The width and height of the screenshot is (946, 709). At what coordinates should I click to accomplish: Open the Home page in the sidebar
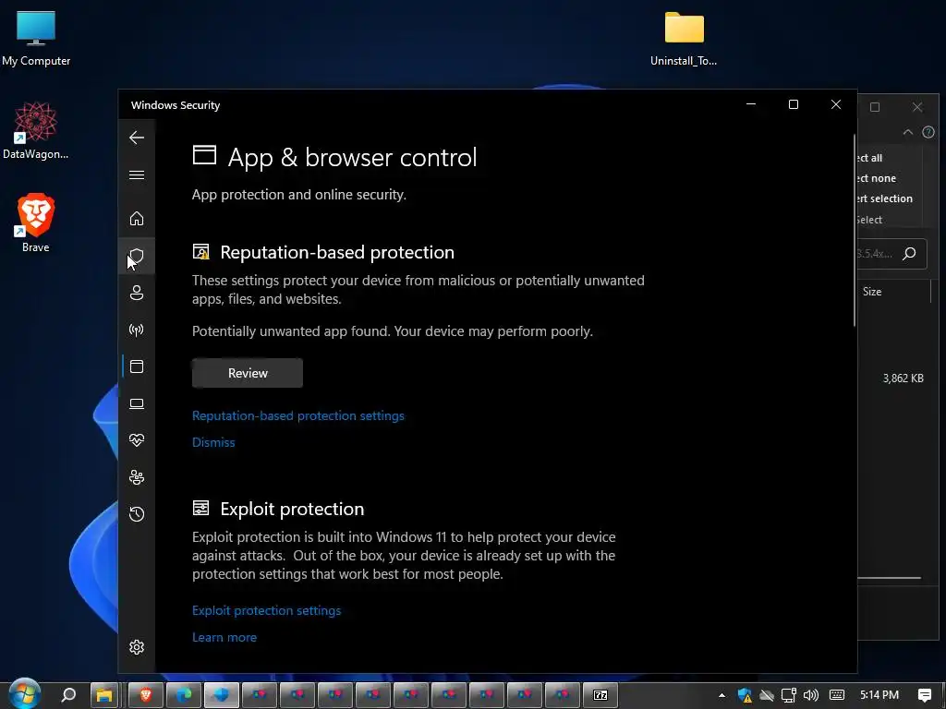[137, 218]
